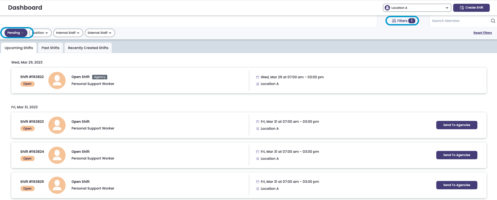Switch to the Past Shifts tab
Viewport: 497px width, 200px height.
50,48
